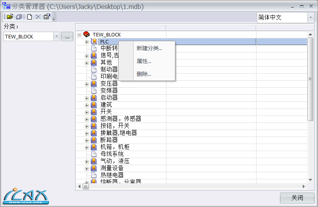Click the TEW_BLOCK red book icon

[x=87, y=34]
